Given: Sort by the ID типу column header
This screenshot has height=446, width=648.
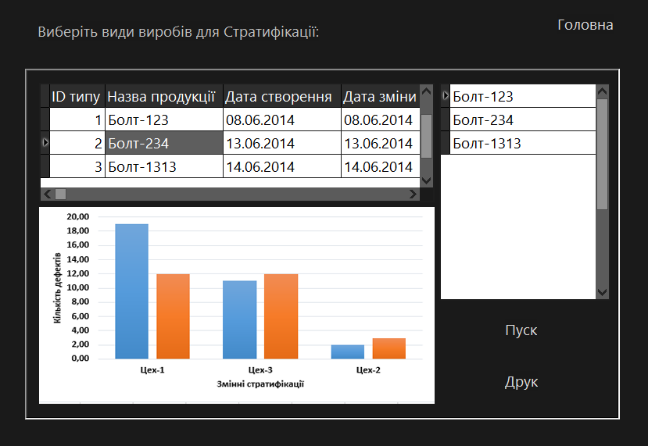Looking at the screenshot, I should tap(77, 96).
